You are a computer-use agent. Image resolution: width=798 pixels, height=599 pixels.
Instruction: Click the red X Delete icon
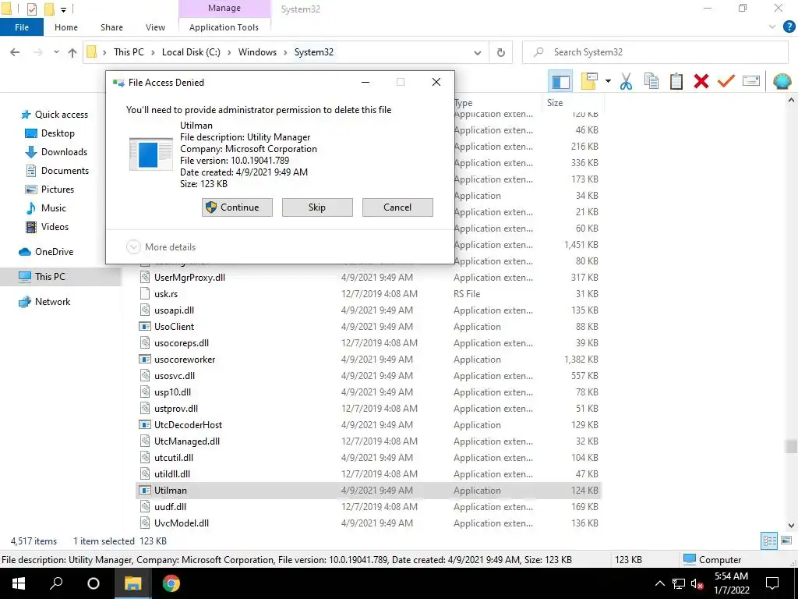coord(701,81)
